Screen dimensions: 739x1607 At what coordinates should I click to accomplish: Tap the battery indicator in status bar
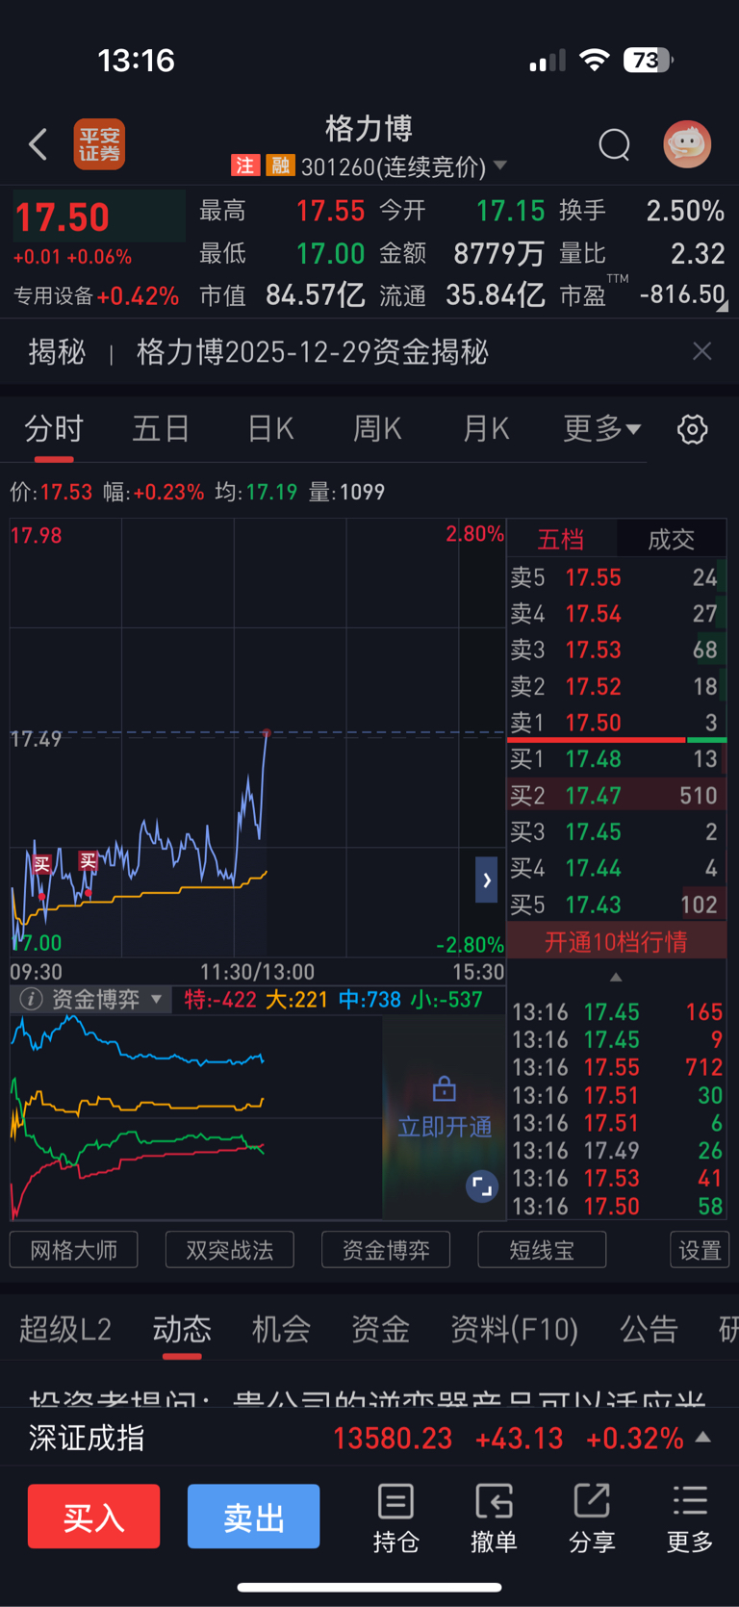tap(648, 61)
